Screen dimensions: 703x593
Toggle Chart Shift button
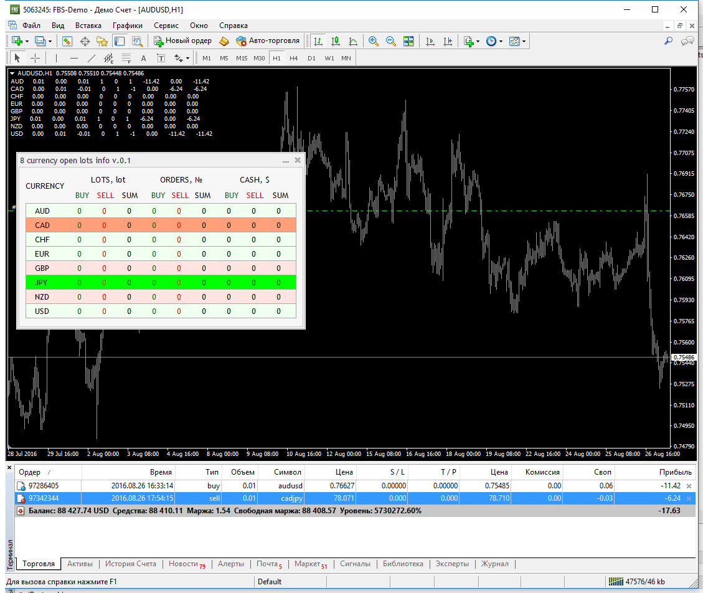[x=448, y=41]
